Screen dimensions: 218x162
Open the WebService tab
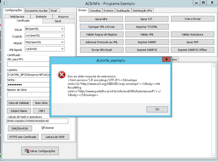click(17, 17)
